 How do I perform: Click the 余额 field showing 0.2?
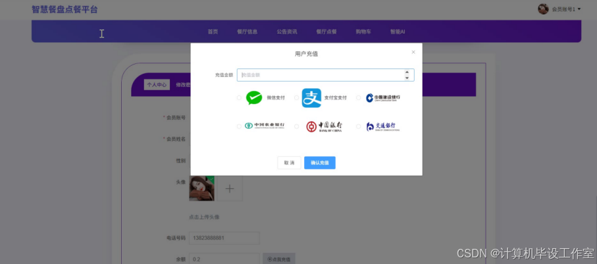(x=224, y=259)
